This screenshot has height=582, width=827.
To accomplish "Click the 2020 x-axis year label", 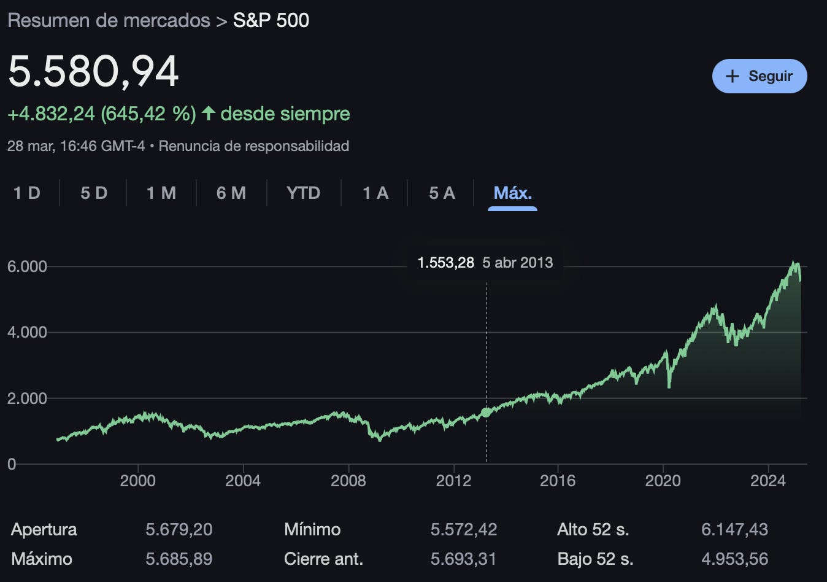I will 663,481.
